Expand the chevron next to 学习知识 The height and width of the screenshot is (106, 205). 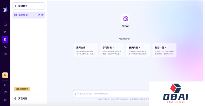[x=113, y=48]
